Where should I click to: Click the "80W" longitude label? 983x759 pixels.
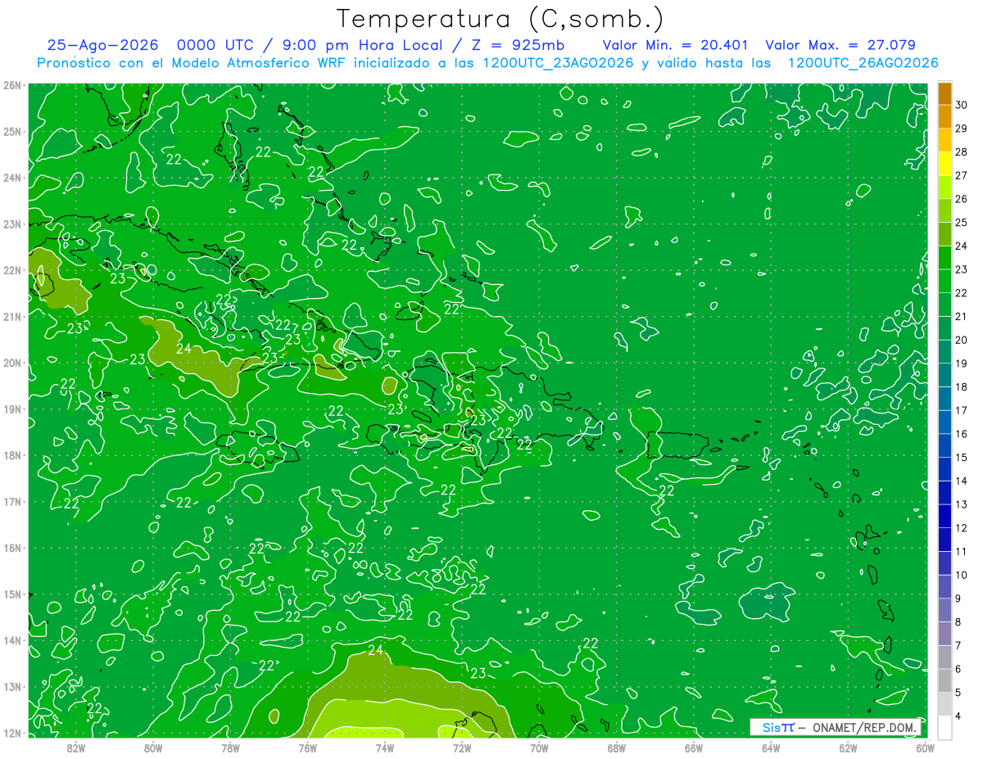pyautogui.click(x=153, y=748)
